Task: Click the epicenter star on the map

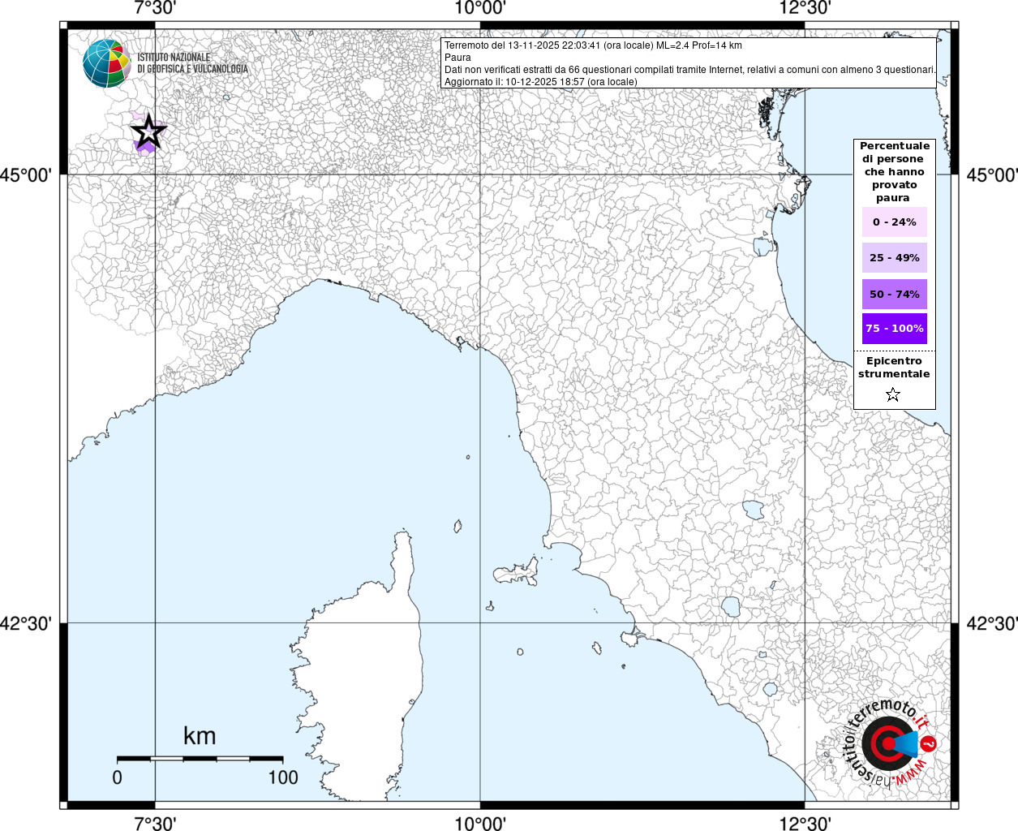Action: (x=148, y=131)
